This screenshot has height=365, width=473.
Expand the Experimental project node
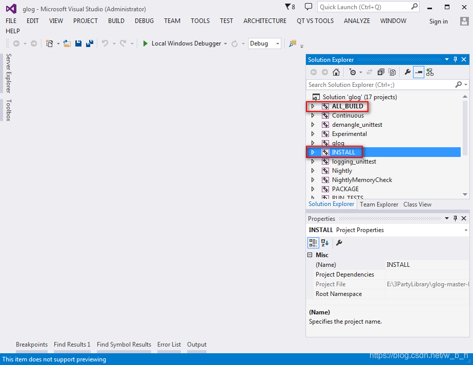[x=313, y=134]
